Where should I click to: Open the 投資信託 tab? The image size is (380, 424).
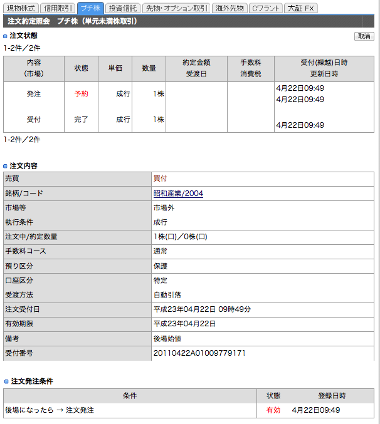coord(123,8)
